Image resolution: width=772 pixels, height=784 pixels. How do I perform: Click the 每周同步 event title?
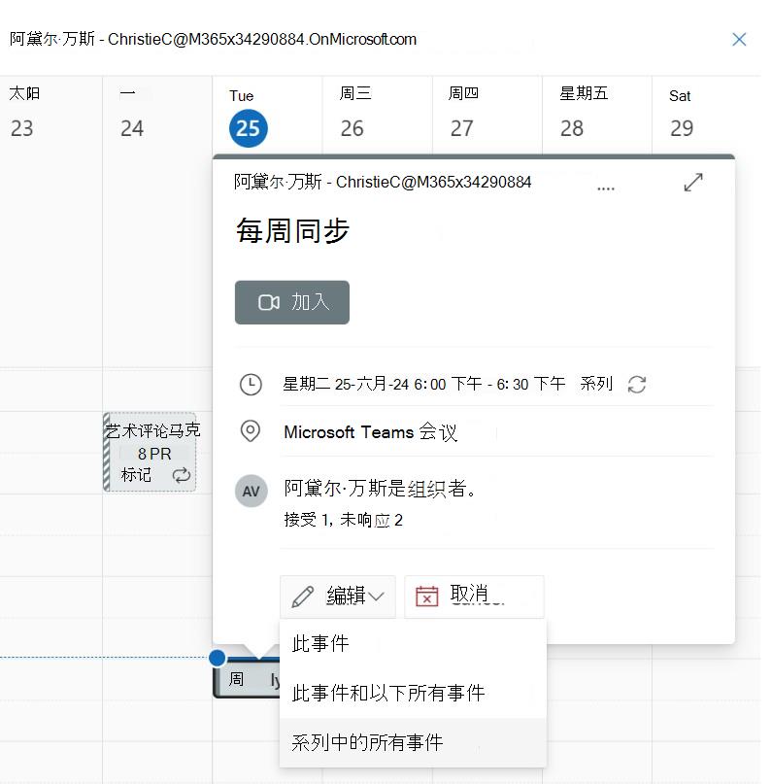pos(292,231)
